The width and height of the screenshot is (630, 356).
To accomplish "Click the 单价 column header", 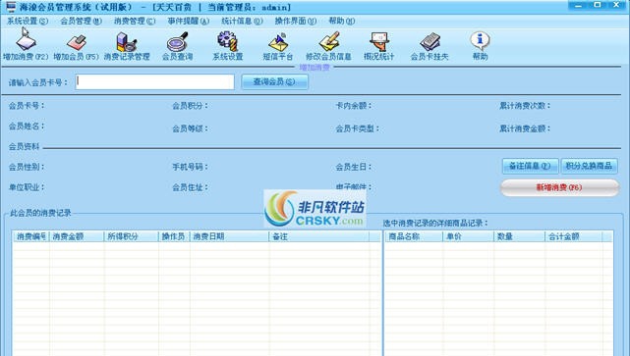I will tap(468, 236).
